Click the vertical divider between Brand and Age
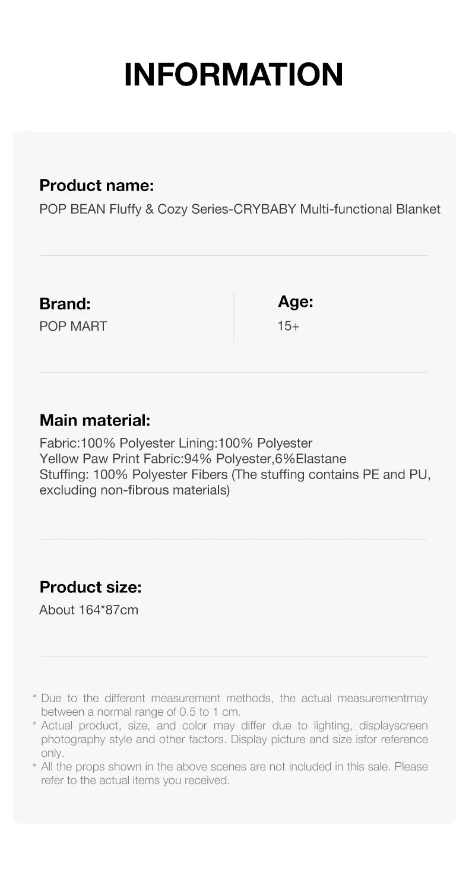469x869 pixels. (x=234, y=316)
